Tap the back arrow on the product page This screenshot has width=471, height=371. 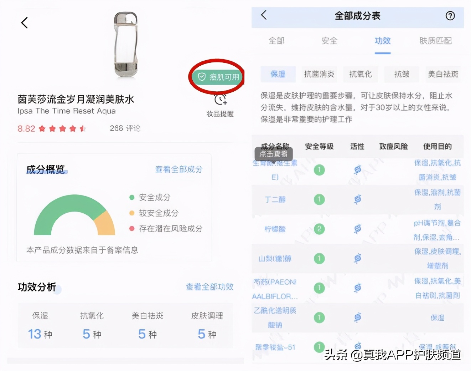(24, 22)
